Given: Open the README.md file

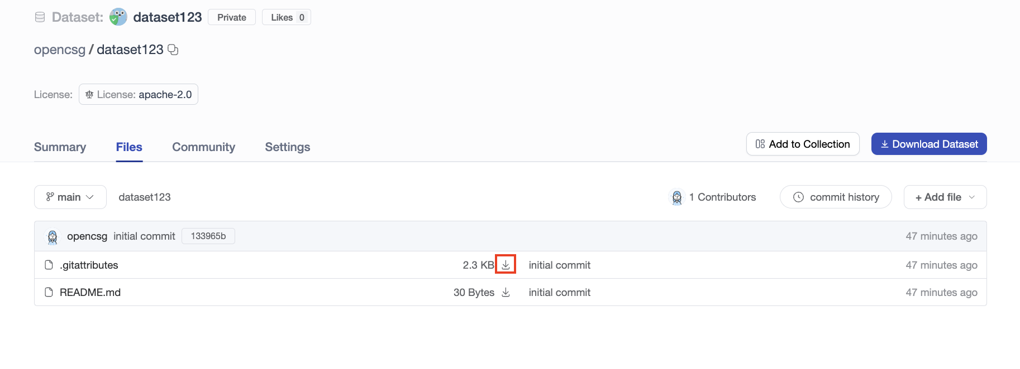Looking at the screenshot, I should click(x=90, y=293).
